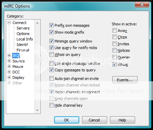Check Away under Show in active
The image size is (153, 130).
[x=114, y=31]
